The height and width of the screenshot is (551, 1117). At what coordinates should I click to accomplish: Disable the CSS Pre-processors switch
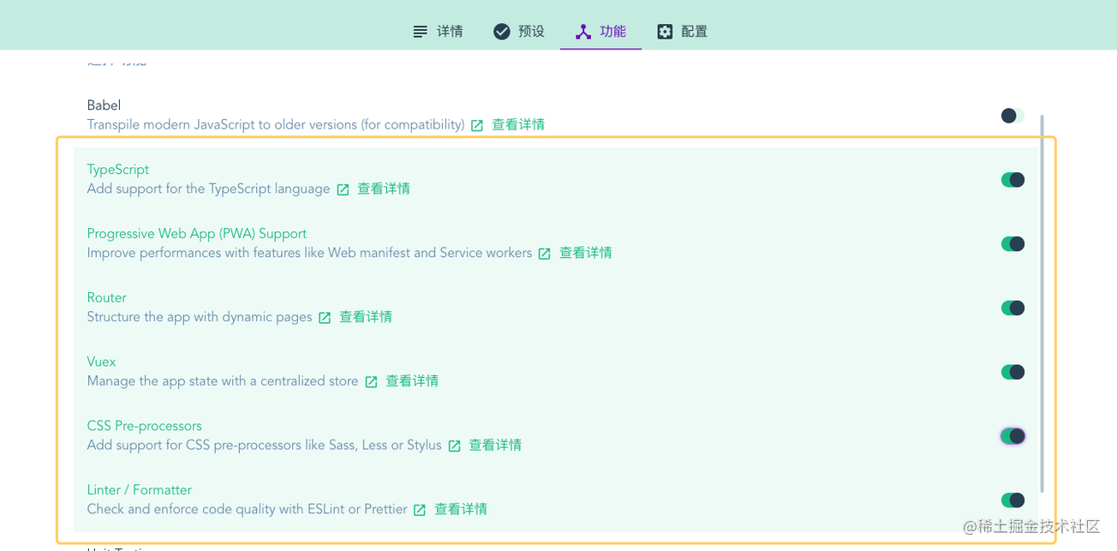(1012, 436)
